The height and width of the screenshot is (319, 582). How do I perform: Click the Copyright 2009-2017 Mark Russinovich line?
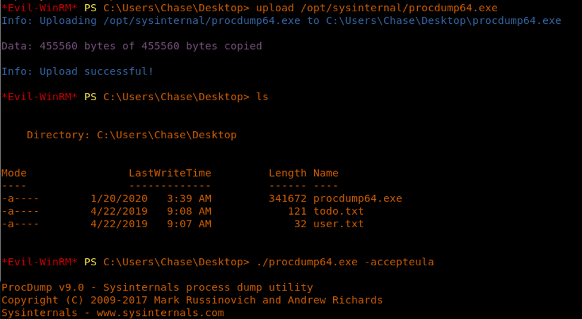(x=192, y=300)
